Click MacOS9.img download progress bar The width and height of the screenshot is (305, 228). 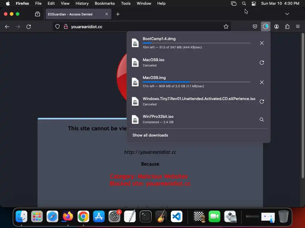[197, 82]
